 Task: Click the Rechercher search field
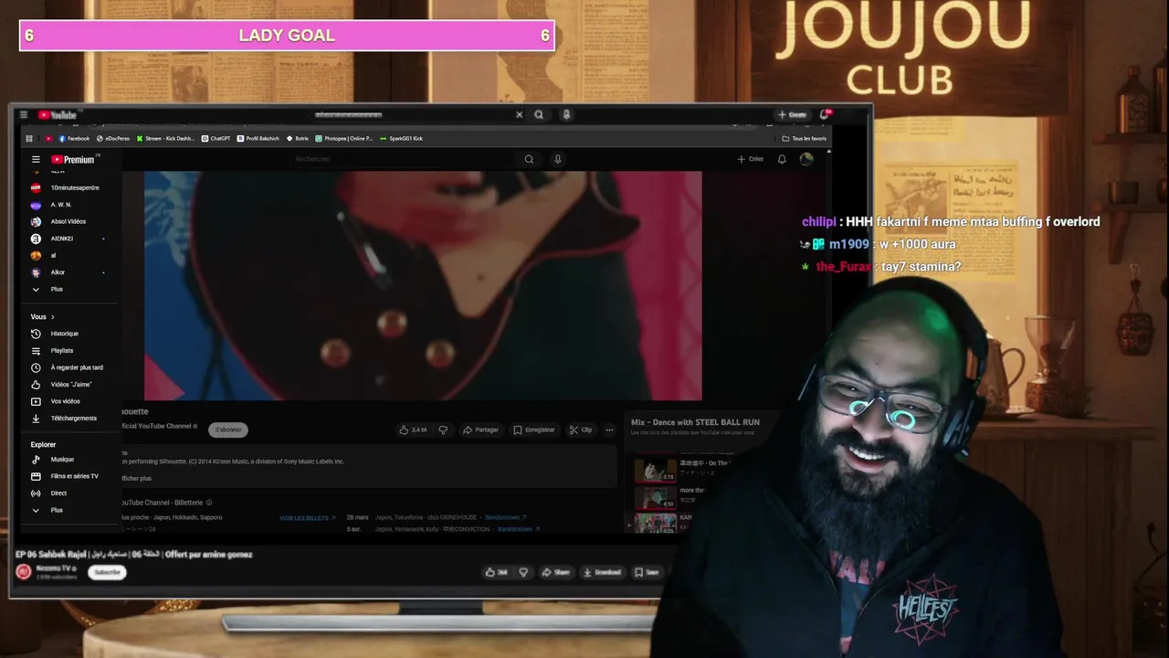pos(402,159)
